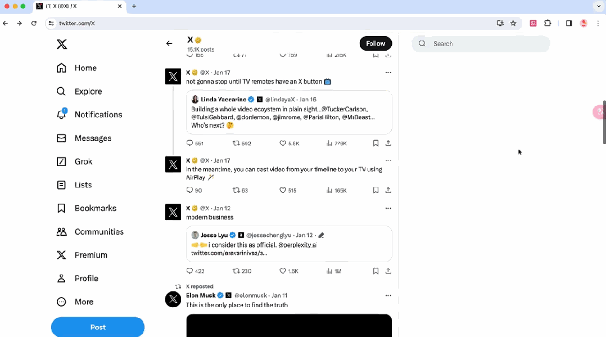This screenshot has width=606, height=337.
Task: View analytics of the AirPlay post
Action: [x=337, y=190]
